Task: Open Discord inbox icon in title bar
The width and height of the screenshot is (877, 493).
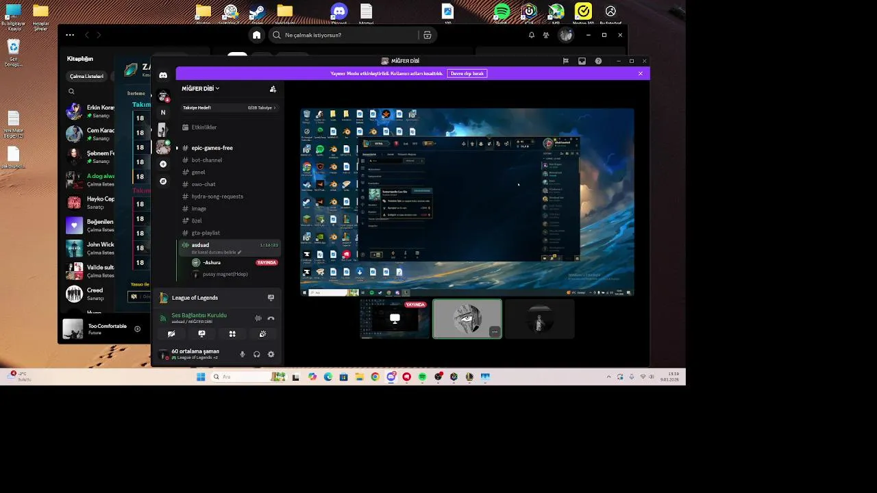Action: pos(582,61)
